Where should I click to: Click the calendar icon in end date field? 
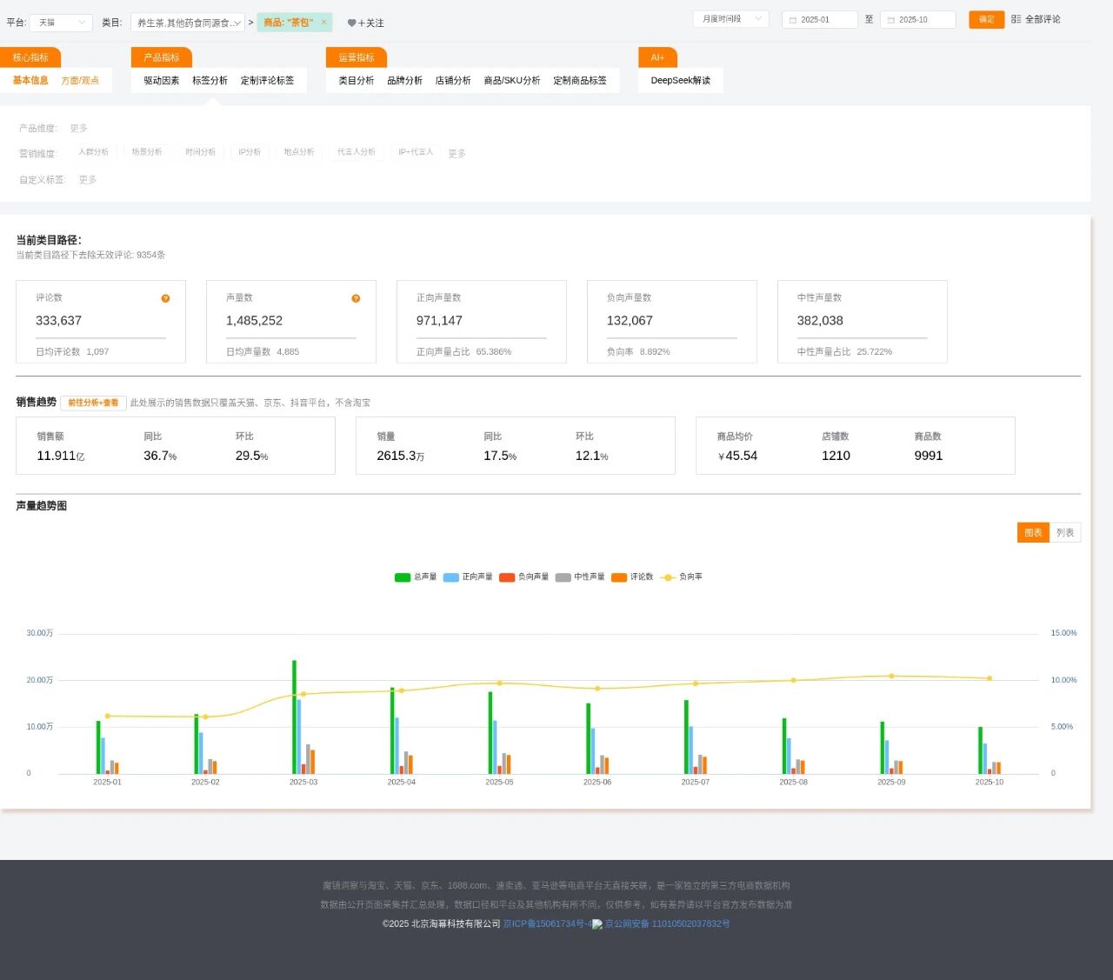point(891,20)
